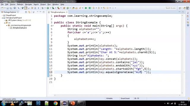Open the Refactor menu
Image resolution: width=190 pixels, height=106 pixels.
pos(20,4)
